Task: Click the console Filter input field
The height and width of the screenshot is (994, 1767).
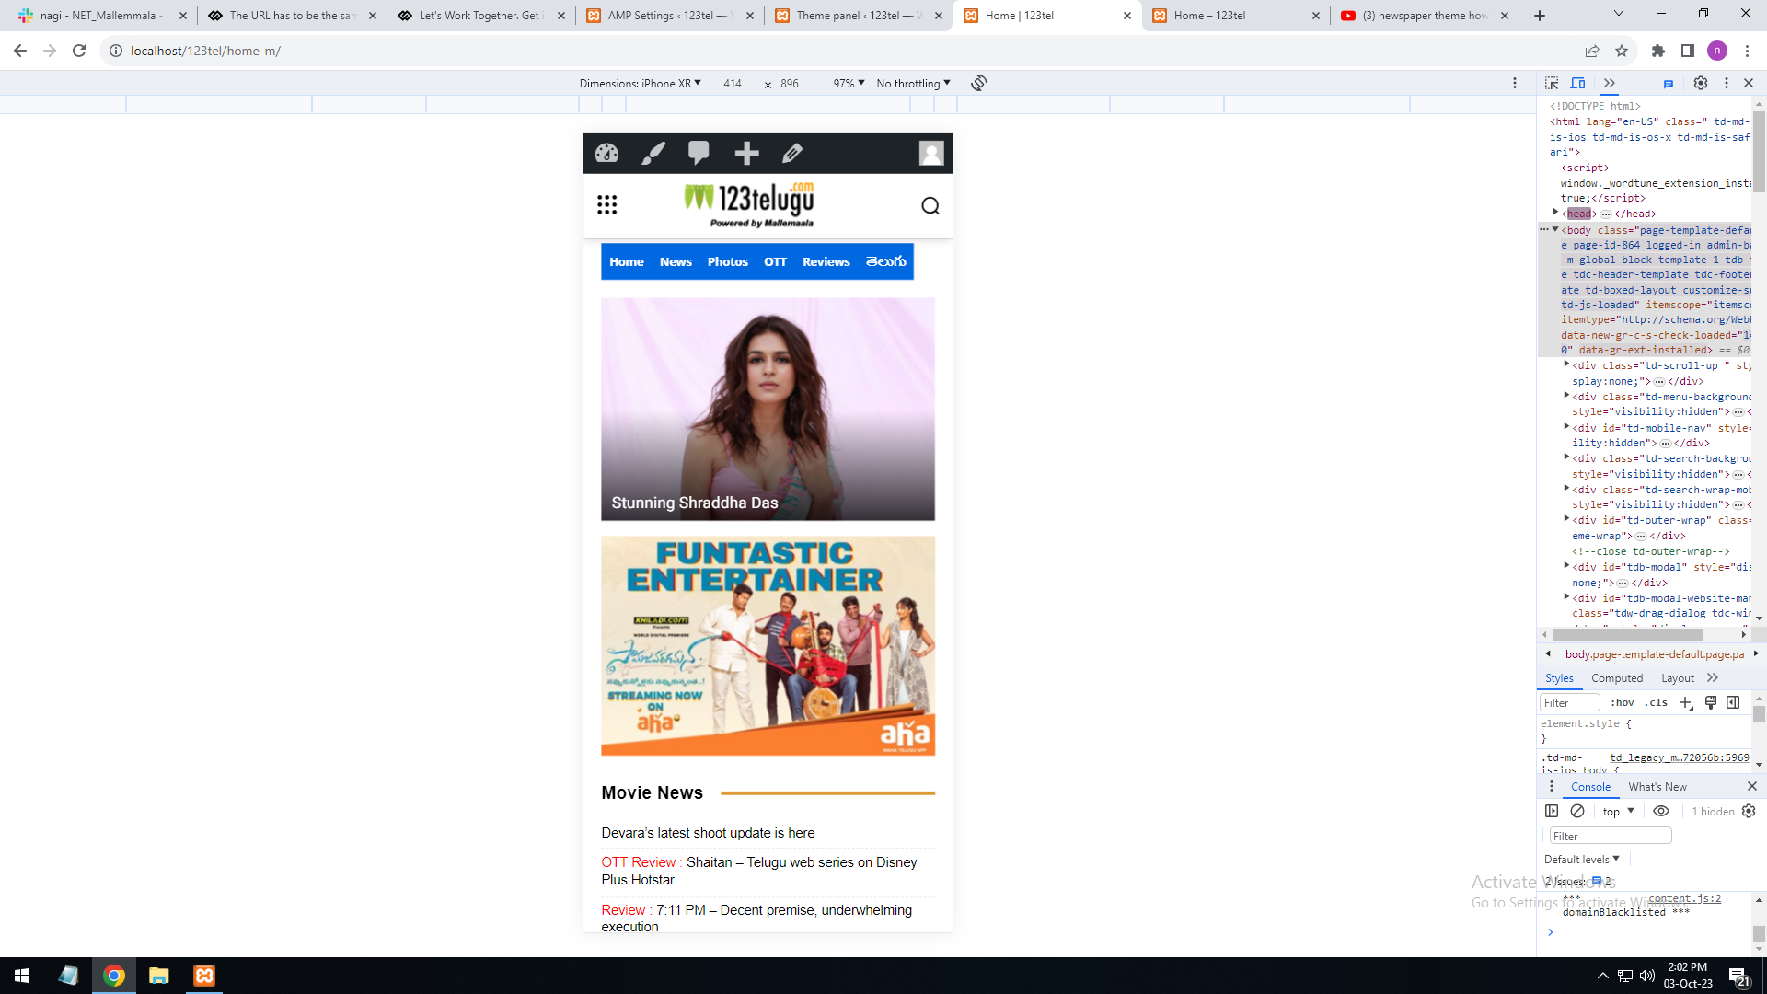Action: (x=1611, y=836)
